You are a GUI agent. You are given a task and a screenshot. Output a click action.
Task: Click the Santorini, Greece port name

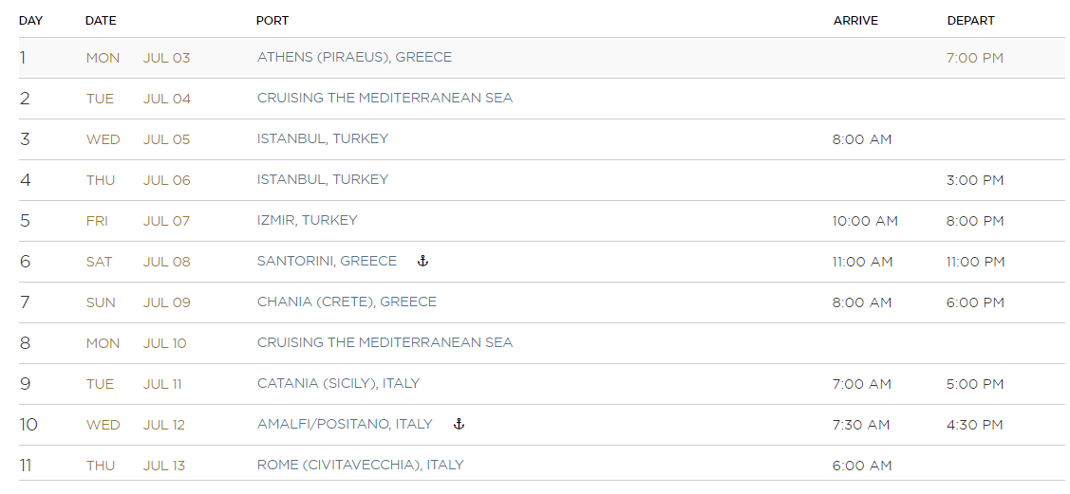(327, 261)
